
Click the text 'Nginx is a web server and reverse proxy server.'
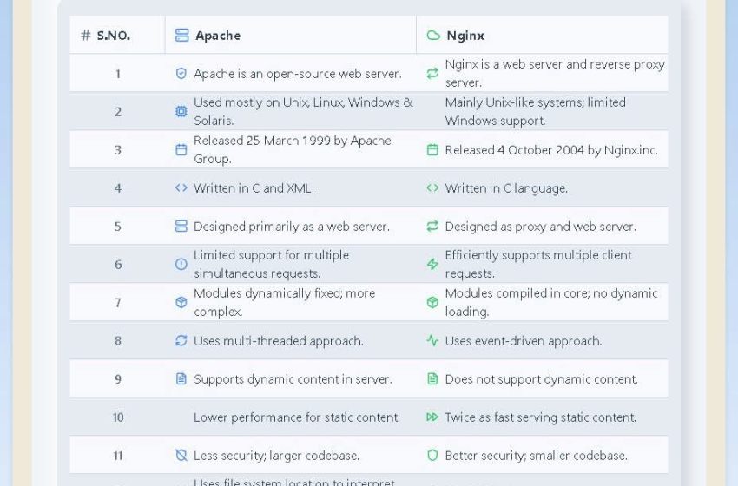(x=555, y=74)
